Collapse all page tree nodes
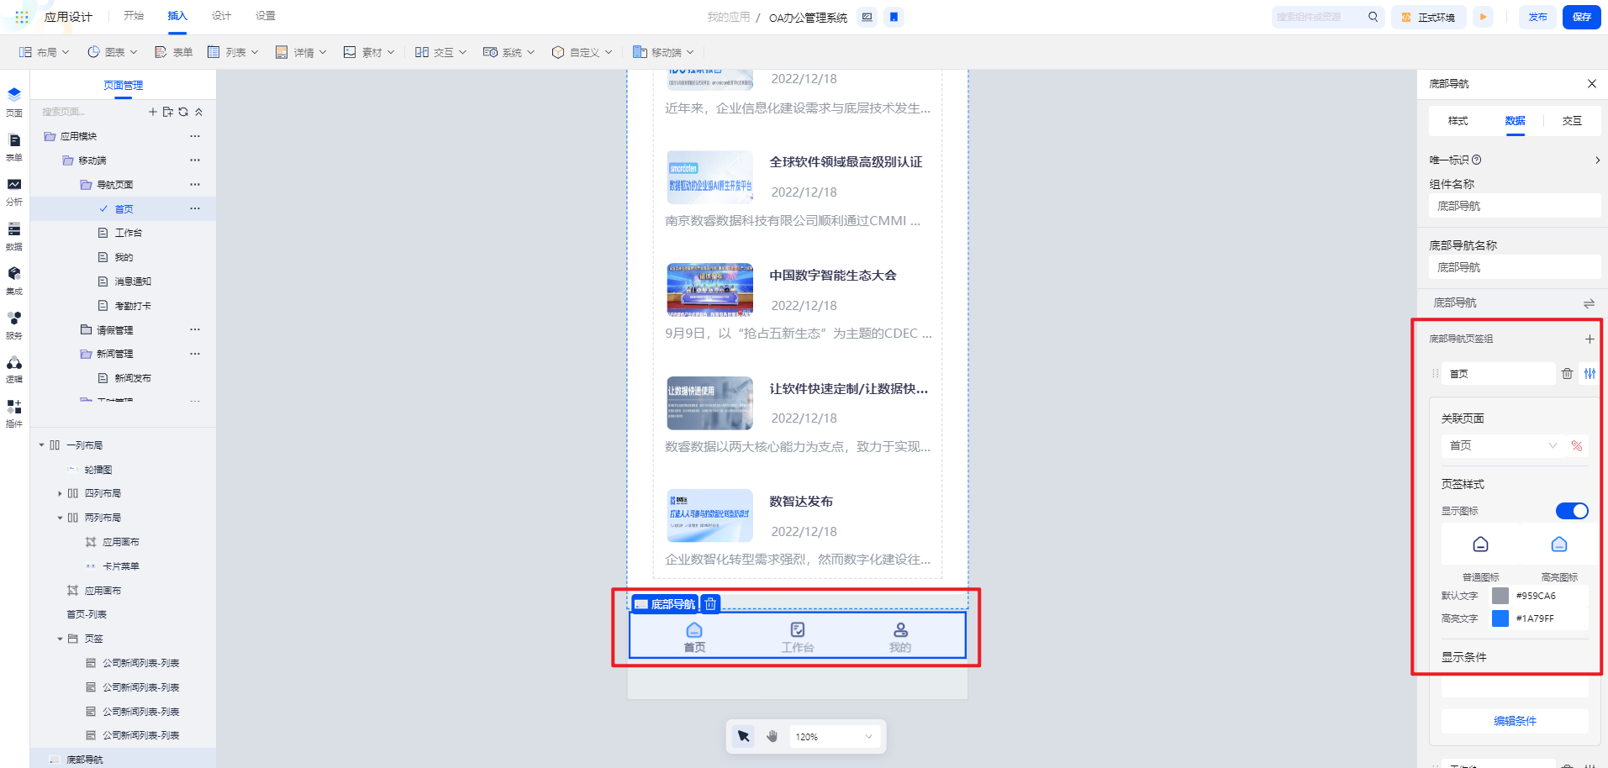Viewport: 1608px width, 768px height. (198, 112)
